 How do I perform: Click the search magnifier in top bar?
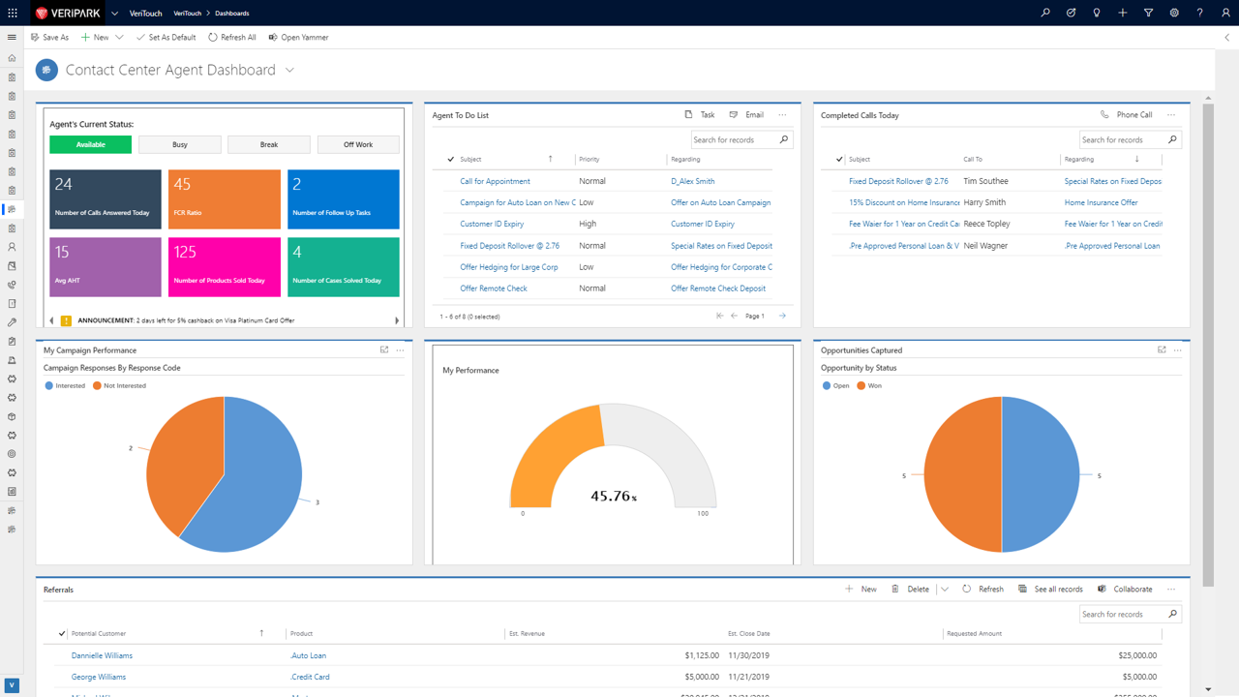pyautogui.click(x=1045, y=13)
